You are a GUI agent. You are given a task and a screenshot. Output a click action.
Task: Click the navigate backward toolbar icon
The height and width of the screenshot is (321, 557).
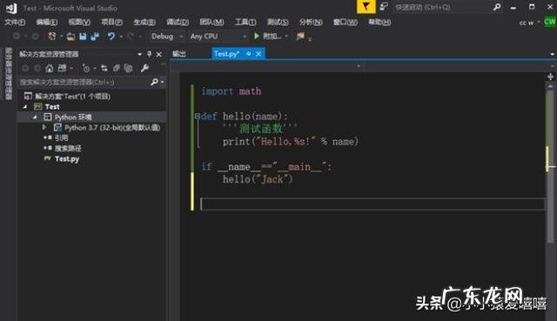17,36
